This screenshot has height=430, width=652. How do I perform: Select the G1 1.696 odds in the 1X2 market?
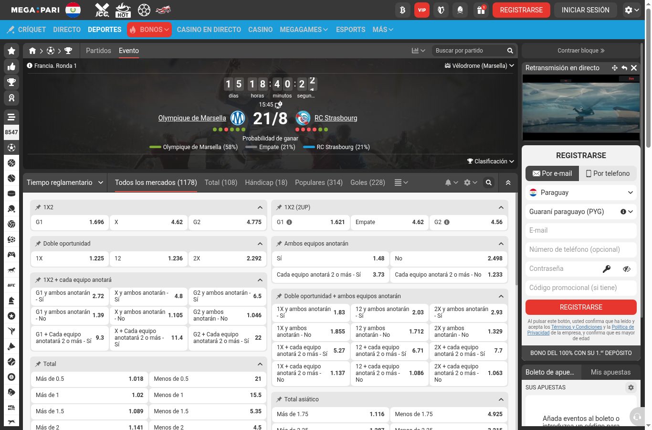pyautogui.click(x=70, y=222)
